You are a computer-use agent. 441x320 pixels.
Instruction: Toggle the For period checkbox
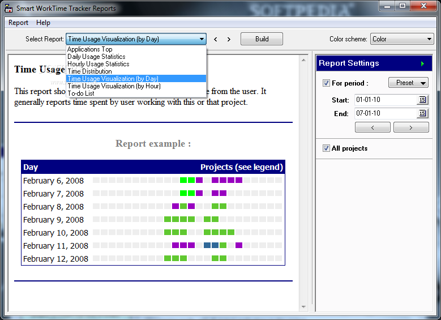(326, 83)
